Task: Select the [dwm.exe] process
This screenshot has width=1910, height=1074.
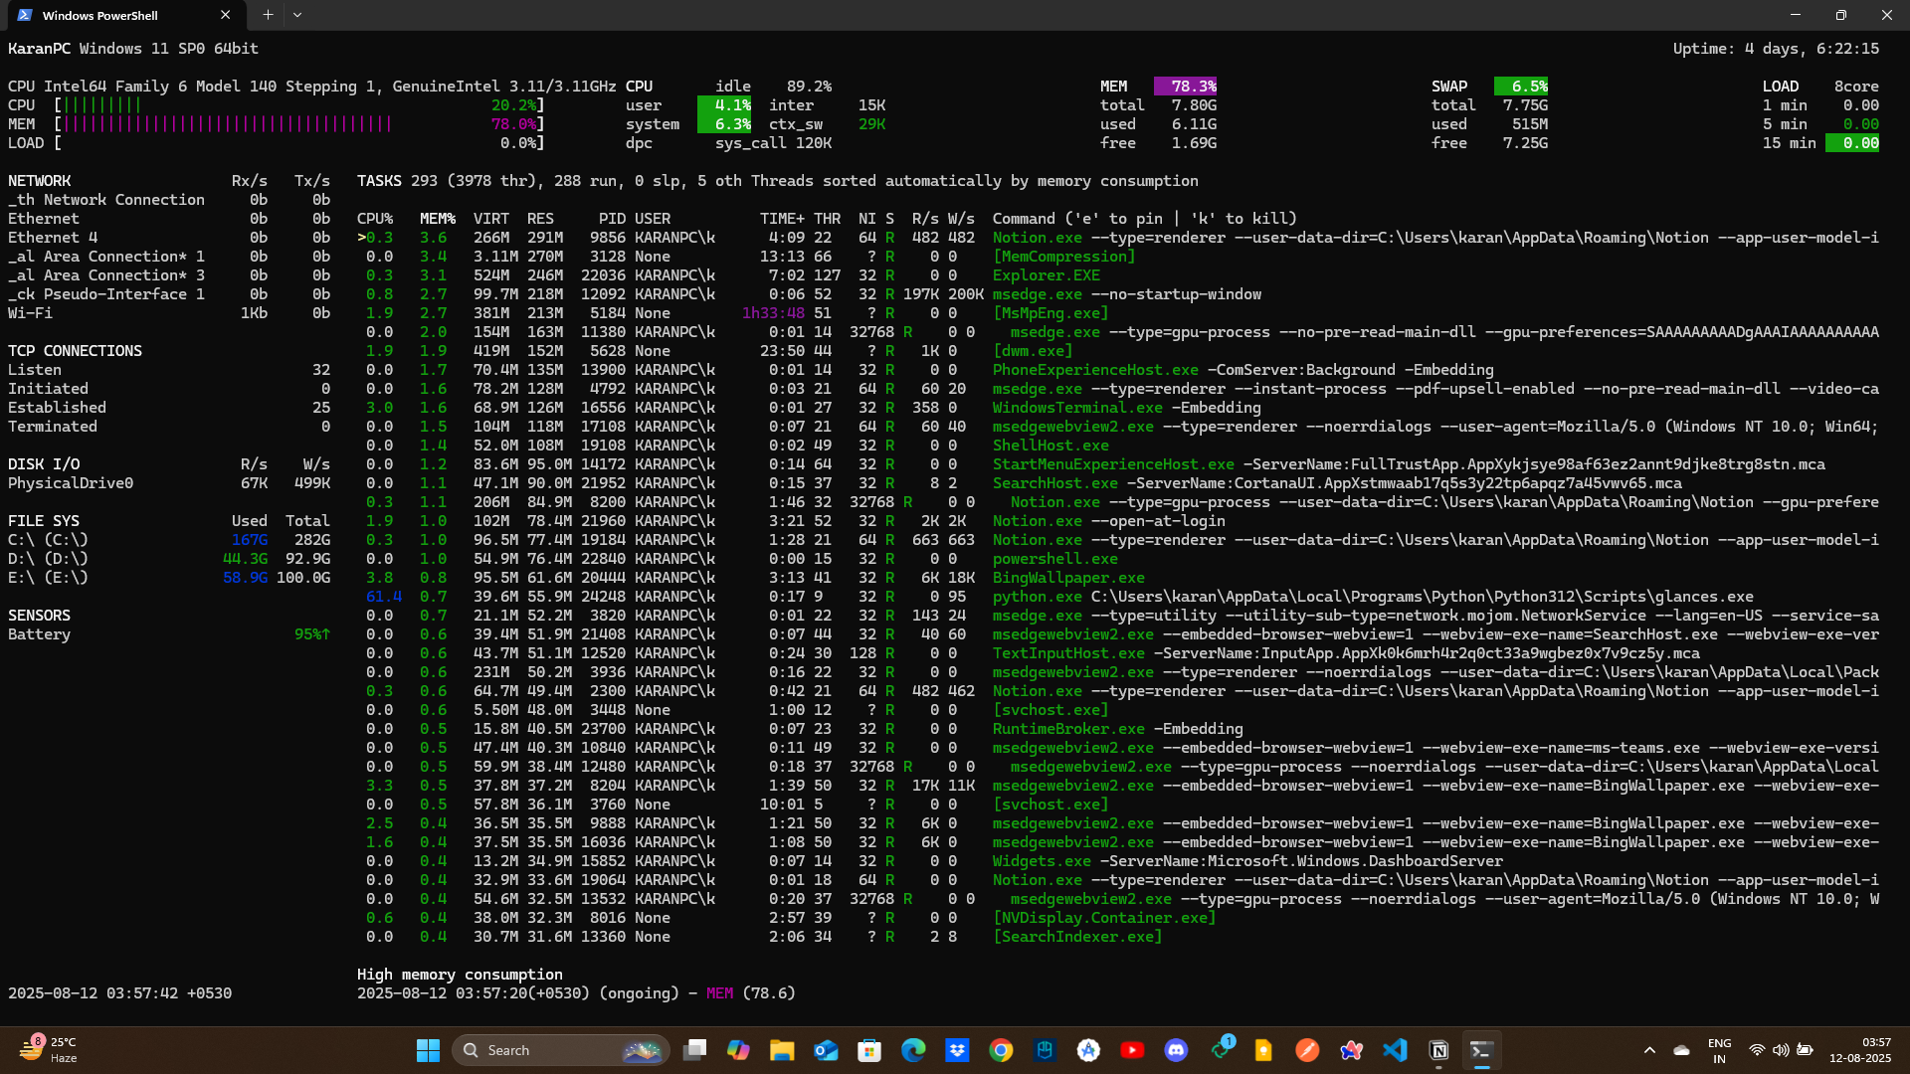Action: pyautogui.click(x=1118, y=351)
